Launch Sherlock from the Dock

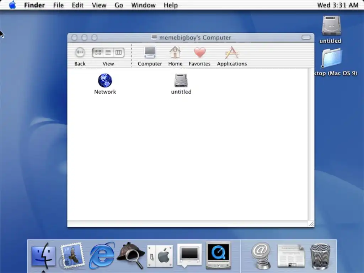tap(131, 256)
